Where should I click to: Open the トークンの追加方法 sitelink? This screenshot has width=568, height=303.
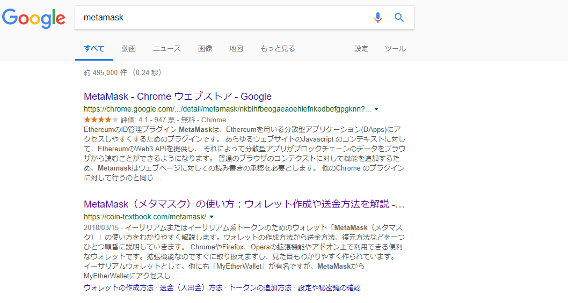[260, 288]
